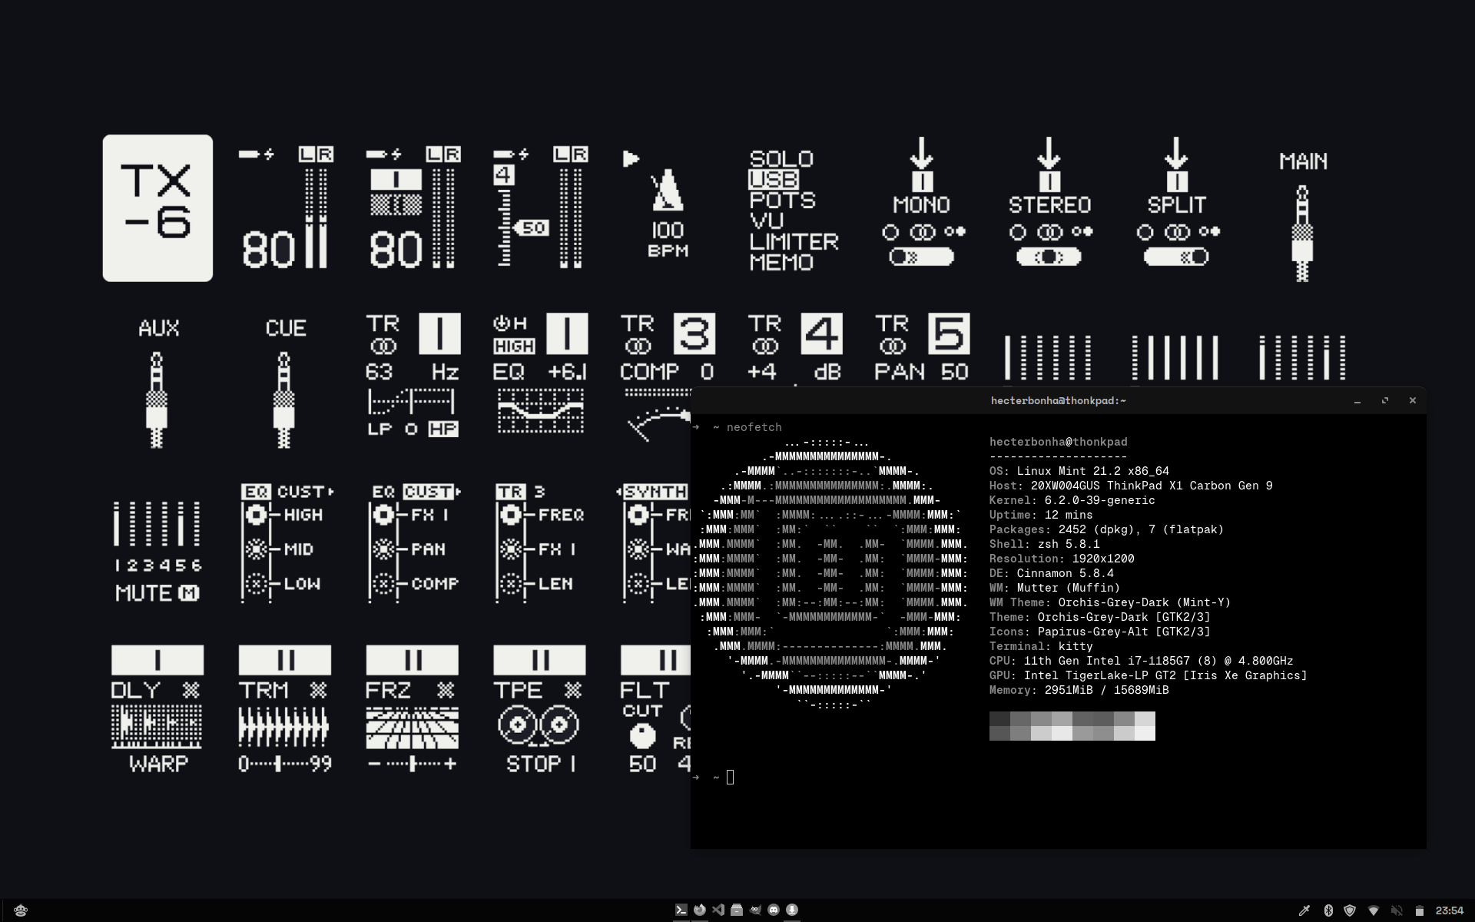Screen dimensions: 1475x922
Task: Click the terminal prompt cursor line
Action: (x=730, y=778)
